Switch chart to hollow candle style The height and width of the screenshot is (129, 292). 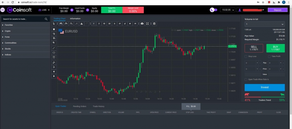71,24
